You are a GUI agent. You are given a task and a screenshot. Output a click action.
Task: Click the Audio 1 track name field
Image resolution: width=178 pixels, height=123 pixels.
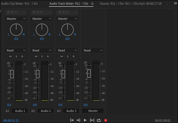pyautogui.click(x=20, y=111)
